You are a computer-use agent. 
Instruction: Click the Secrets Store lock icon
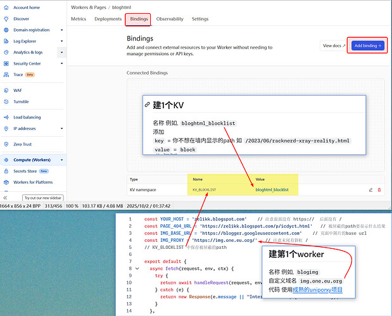point(6,171)
